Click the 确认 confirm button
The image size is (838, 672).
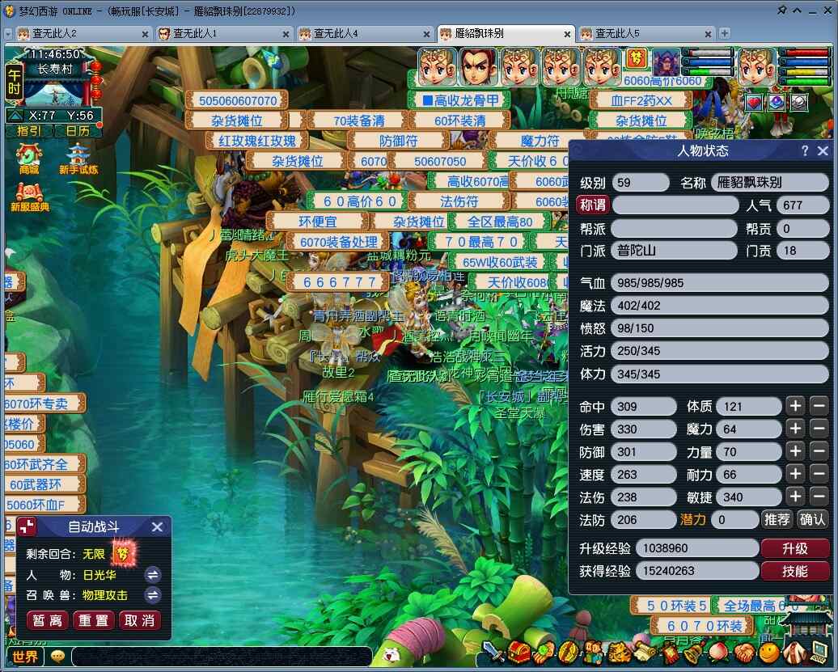812,519
